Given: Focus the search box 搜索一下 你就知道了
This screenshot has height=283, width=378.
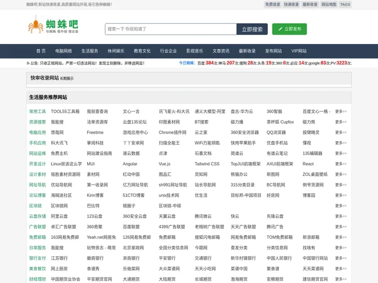Looking at the screenshot, I should [171, 29].
